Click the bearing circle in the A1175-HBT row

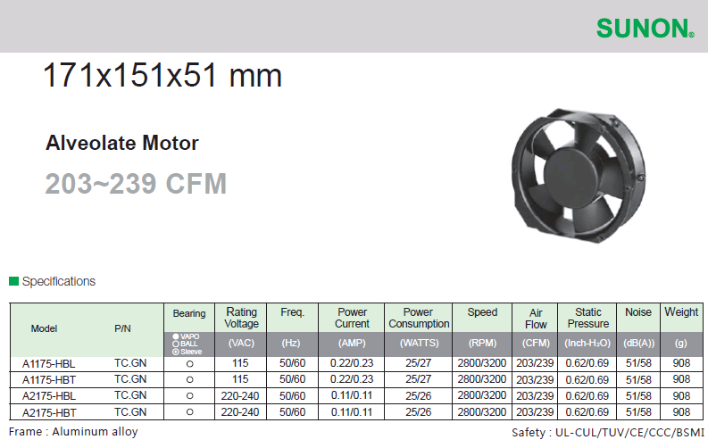click(189, 380)
